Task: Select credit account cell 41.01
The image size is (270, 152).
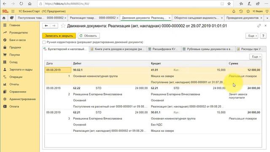Action: [154, 70]
